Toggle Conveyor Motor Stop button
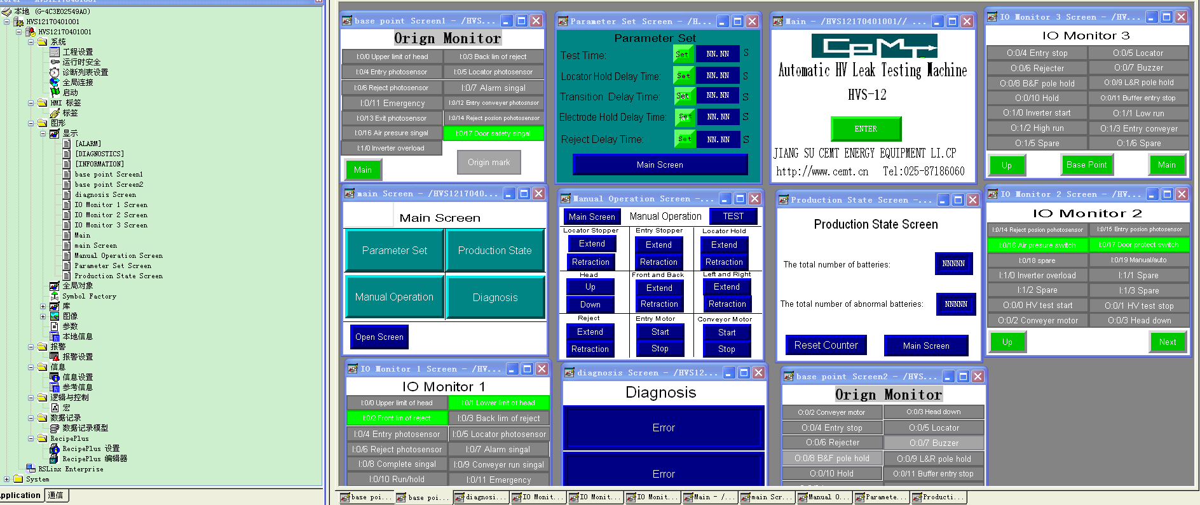 [726, 349]
